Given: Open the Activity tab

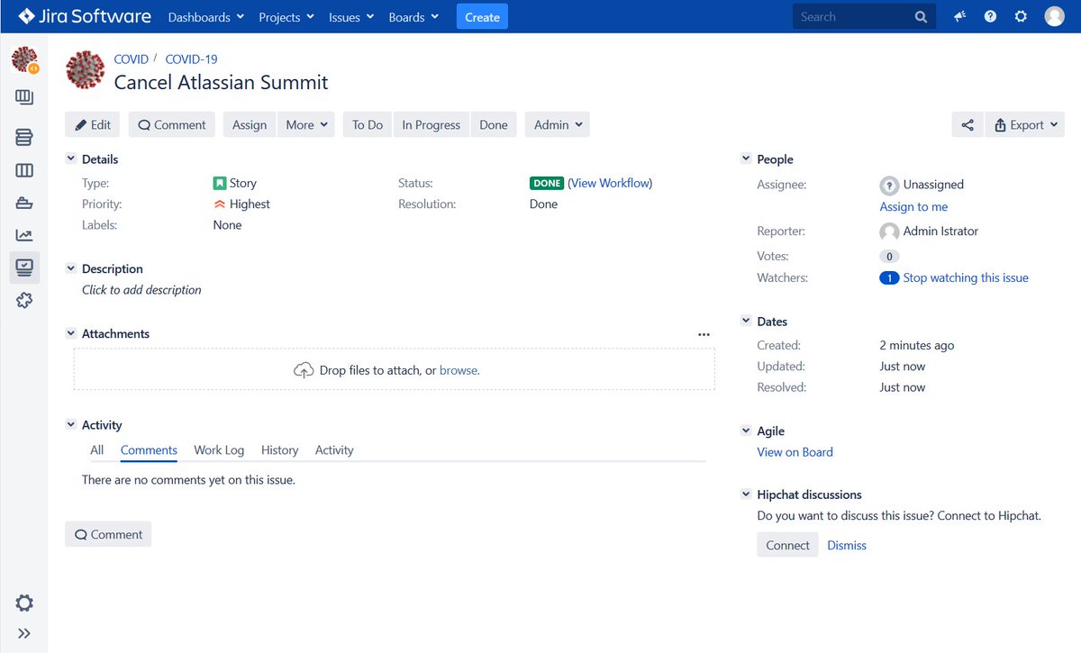Looking at the screenshot, I should tap(334, 450).
